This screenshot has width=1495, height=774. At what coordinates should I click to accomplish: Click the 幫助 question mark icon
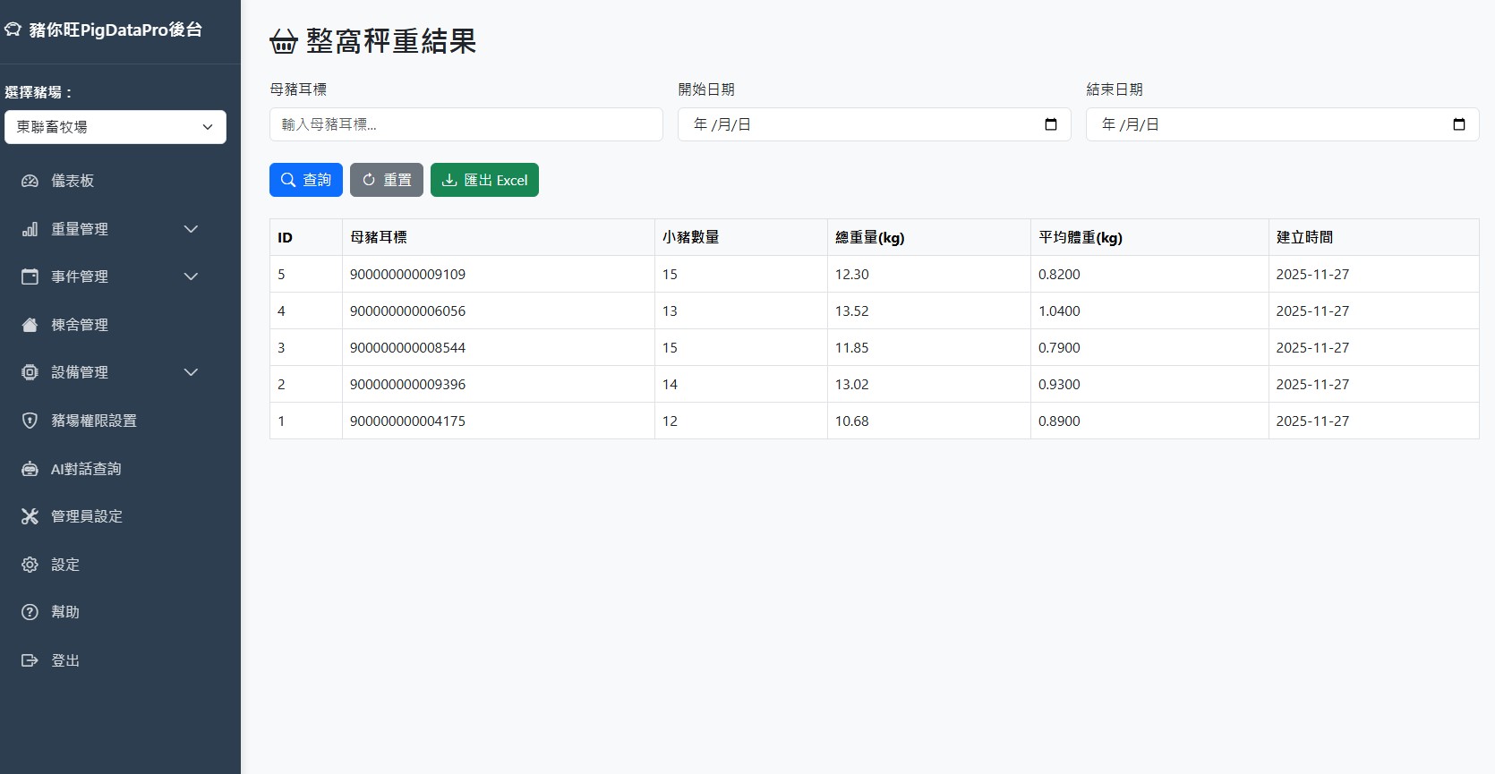[x=30, y=612]
